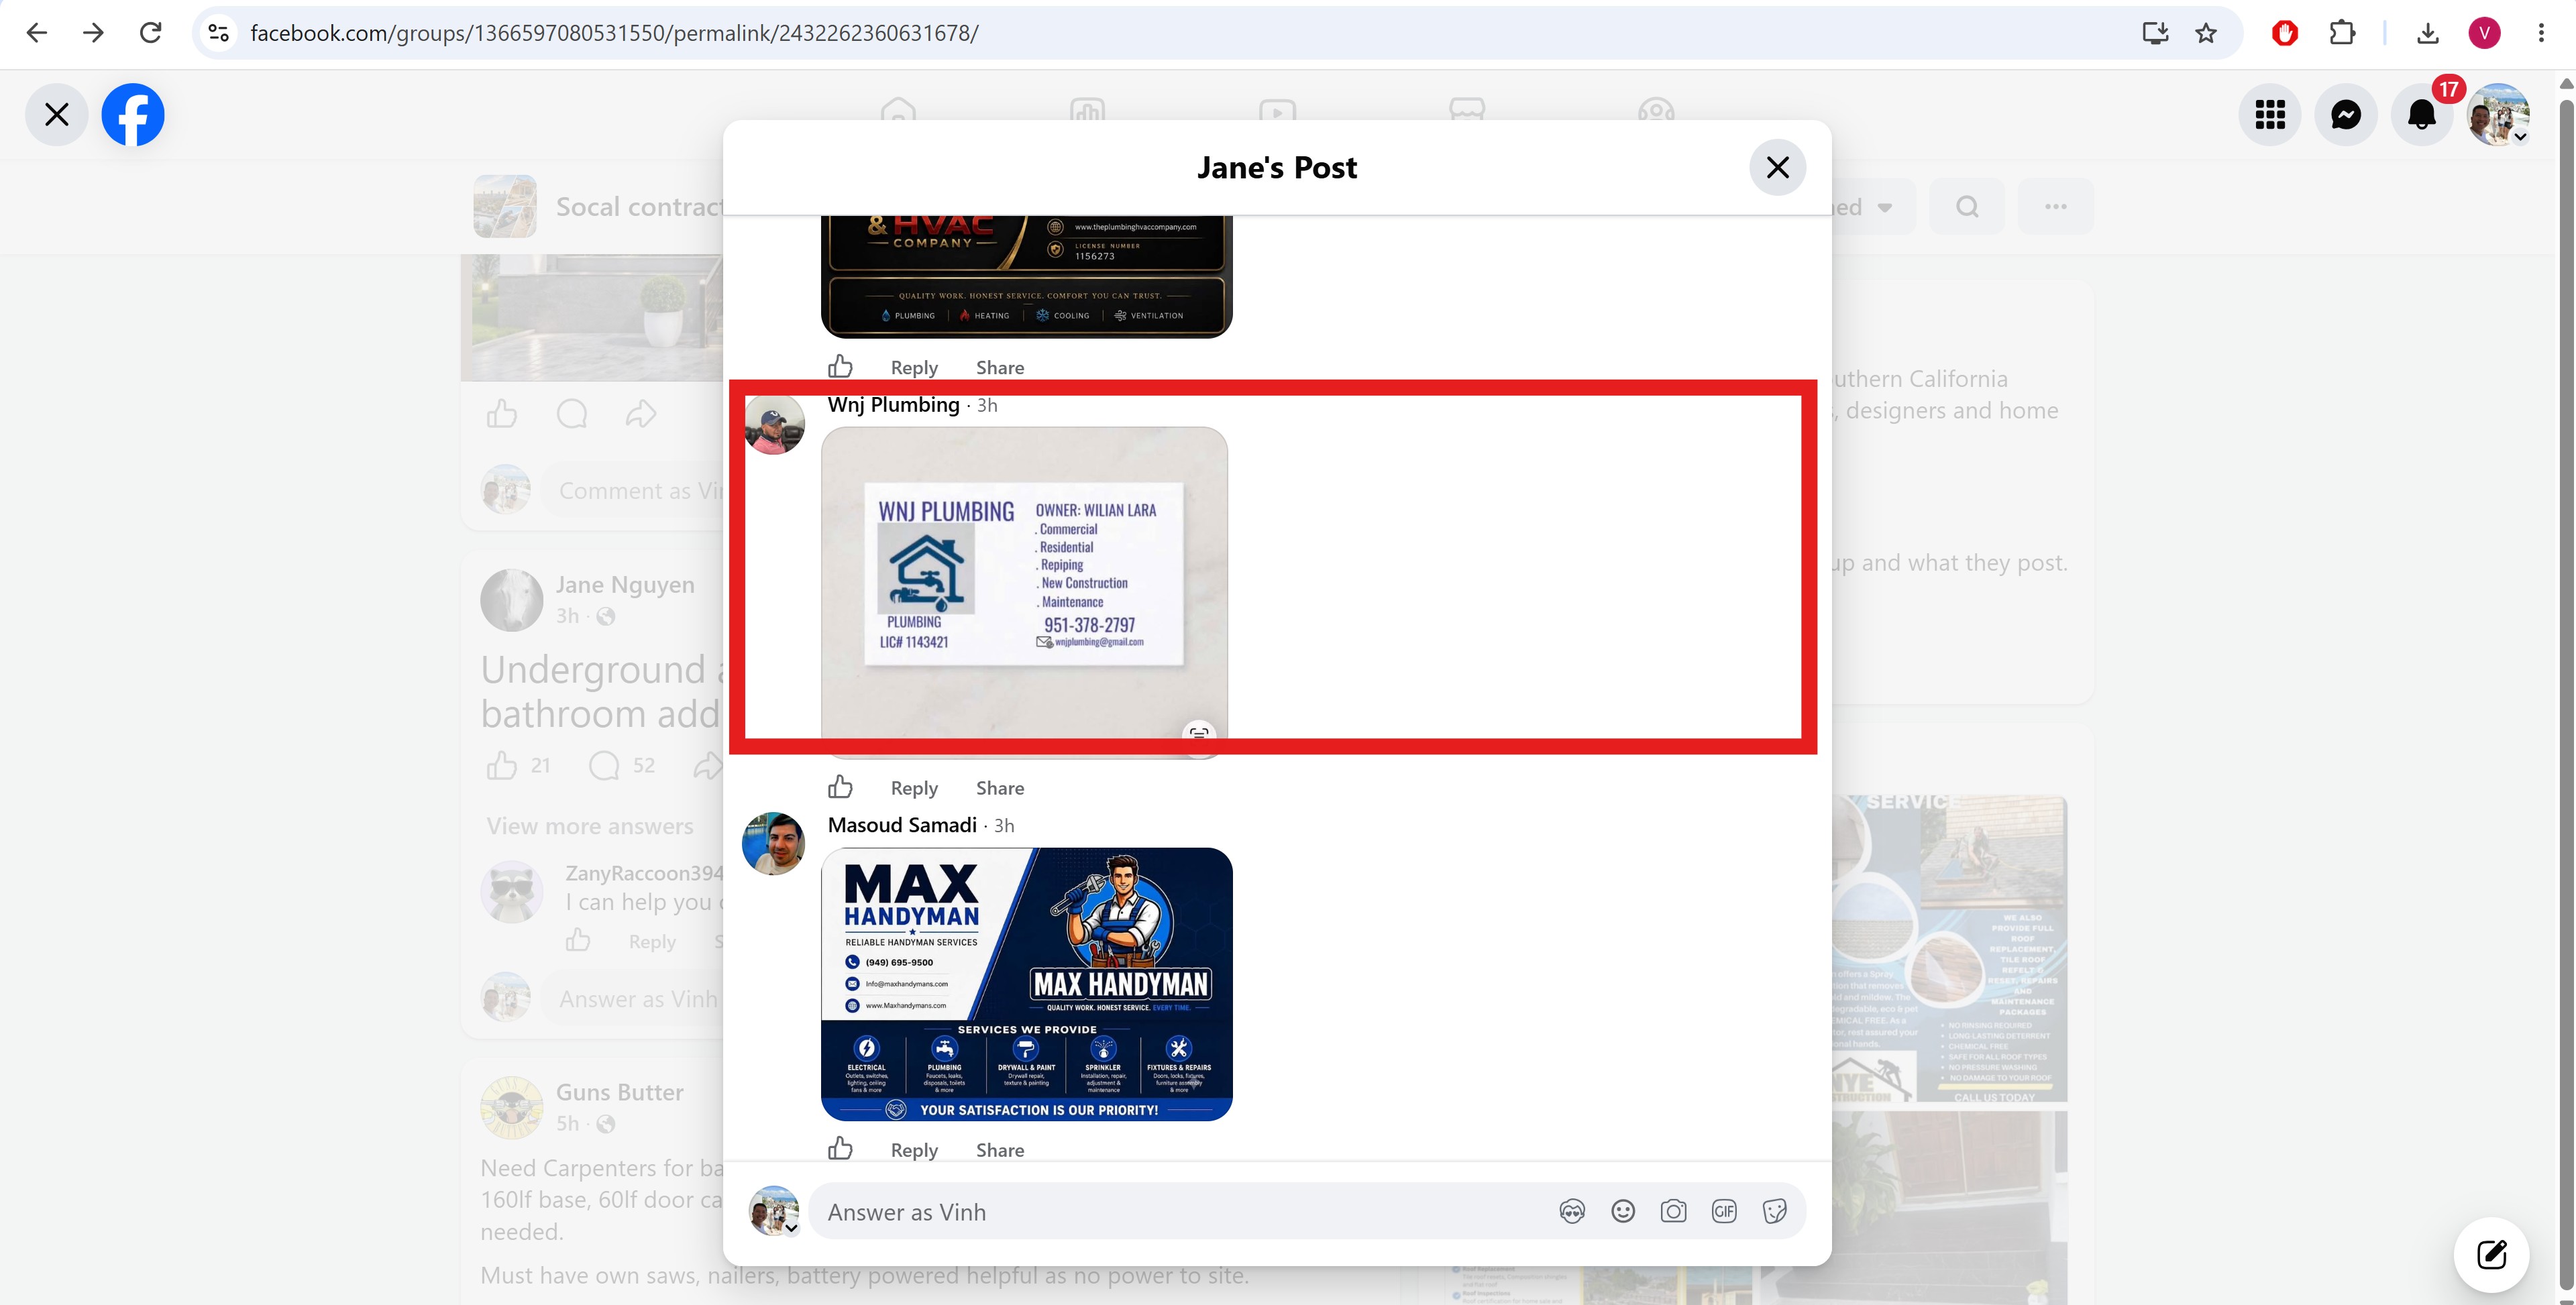Share the HVAC Company comment

coord(1000,368)
